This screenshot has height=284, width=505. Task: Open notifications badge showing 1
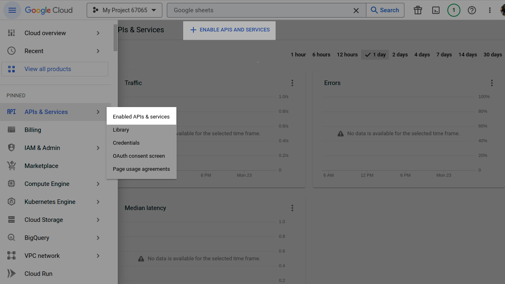pos(453,10)
